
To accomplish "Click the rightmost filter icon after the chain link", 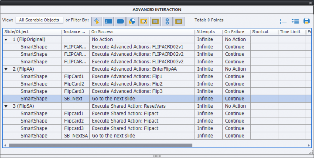I will (179, 21).
